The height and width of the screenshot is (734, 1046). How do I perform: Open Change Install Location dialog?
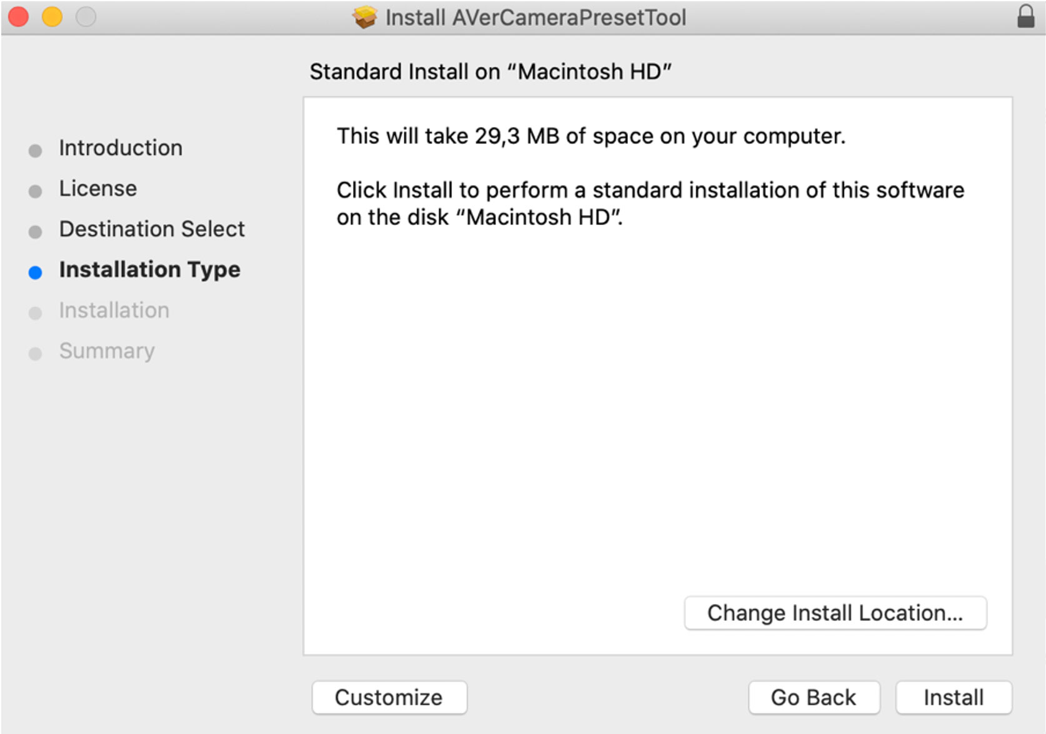pos(835,613)
